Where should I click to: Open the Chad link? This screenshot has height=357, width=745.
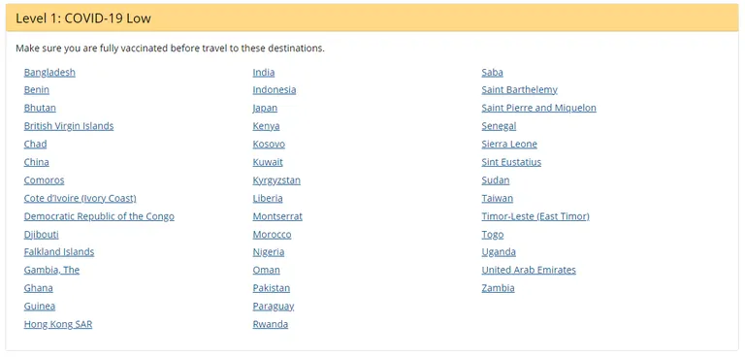point(35,144)
